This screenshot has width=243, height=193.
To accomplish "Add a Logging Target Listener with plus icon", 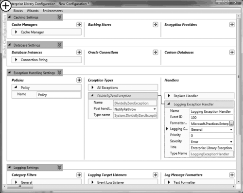I will pyautogui.click(x=156, y=175).
